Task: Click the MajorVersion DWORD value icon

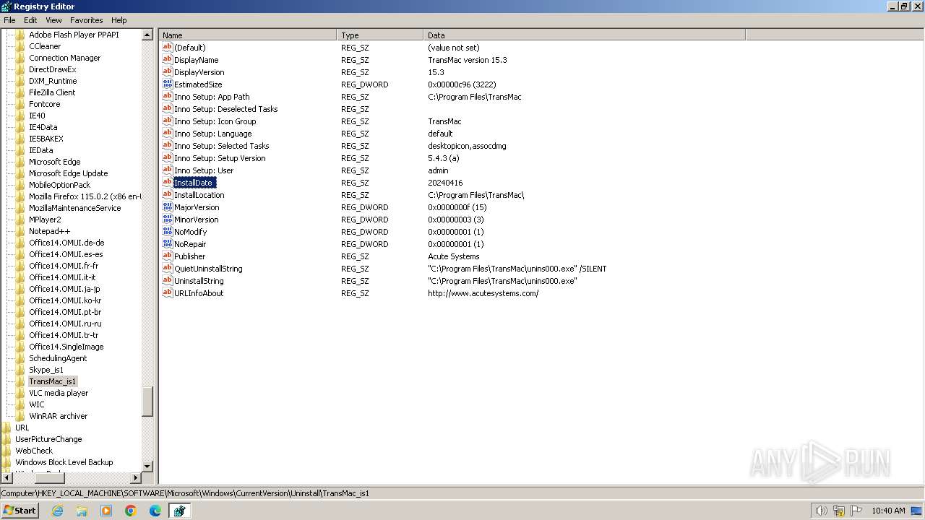Action: (167, 207)
